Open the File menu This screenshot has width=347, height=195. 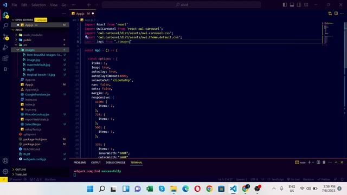14,5
